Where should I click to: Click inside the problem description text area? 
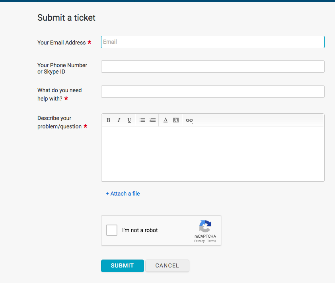(x=213, y=154)
